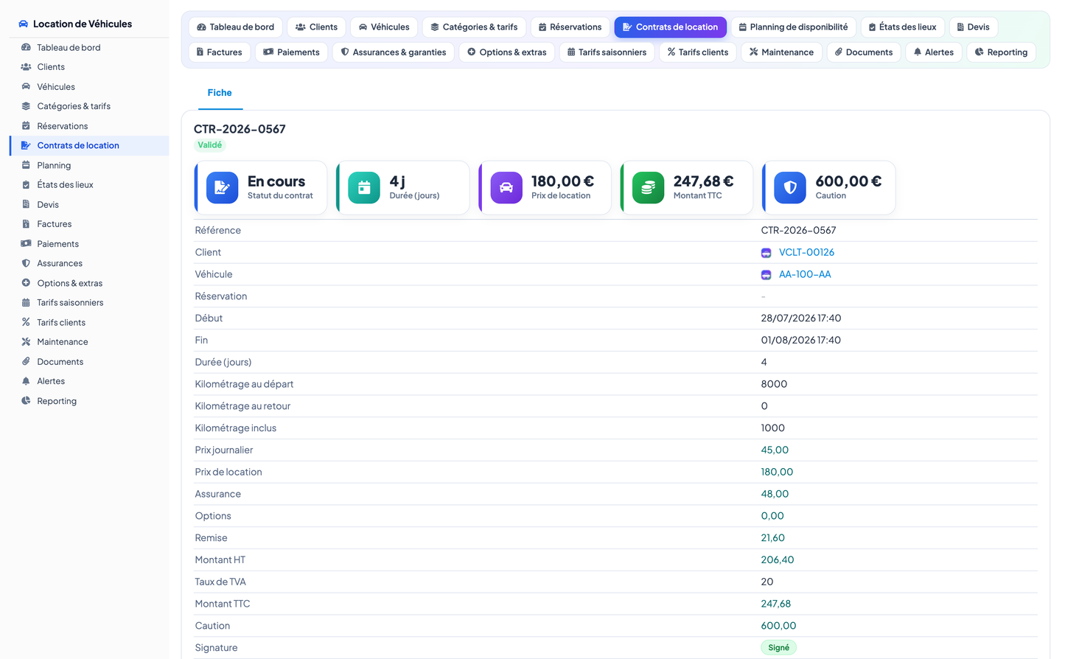Open vehicle link AA-100-AA
This screenshot has height=659, width=1065.
(805, 274)
